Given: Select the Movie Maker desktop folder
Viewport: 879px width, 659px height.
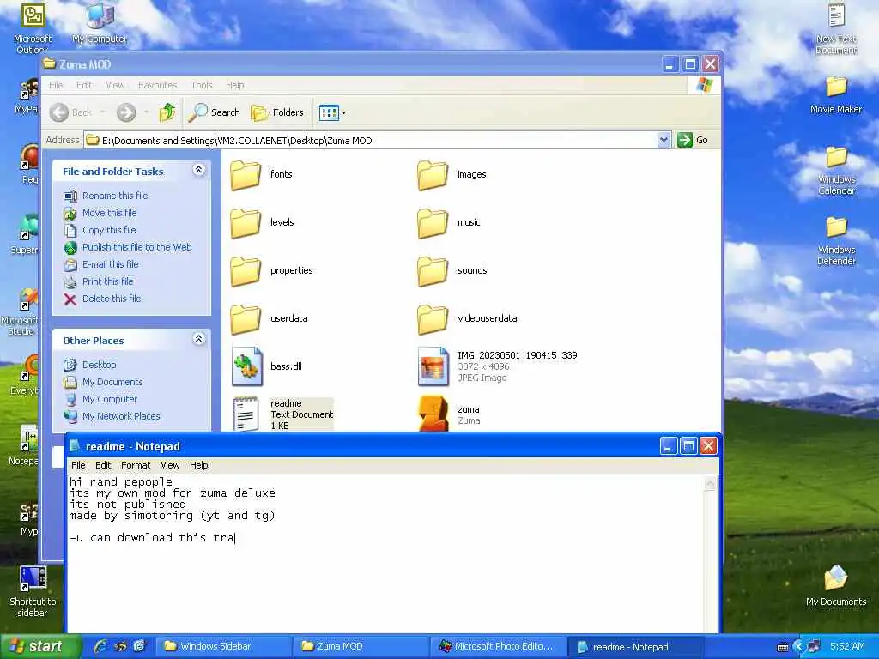Looking at the screenshot, I should point(836,95).
